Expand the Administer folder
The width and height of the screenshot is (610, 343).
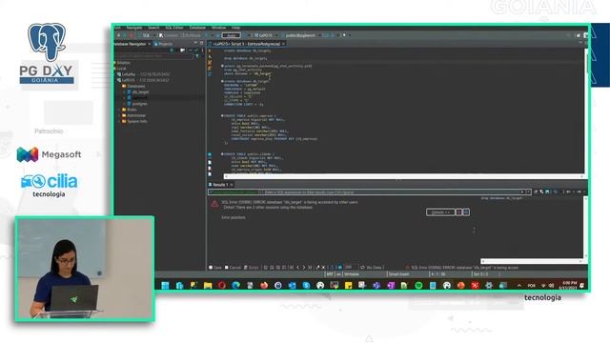tap(119, 115)
